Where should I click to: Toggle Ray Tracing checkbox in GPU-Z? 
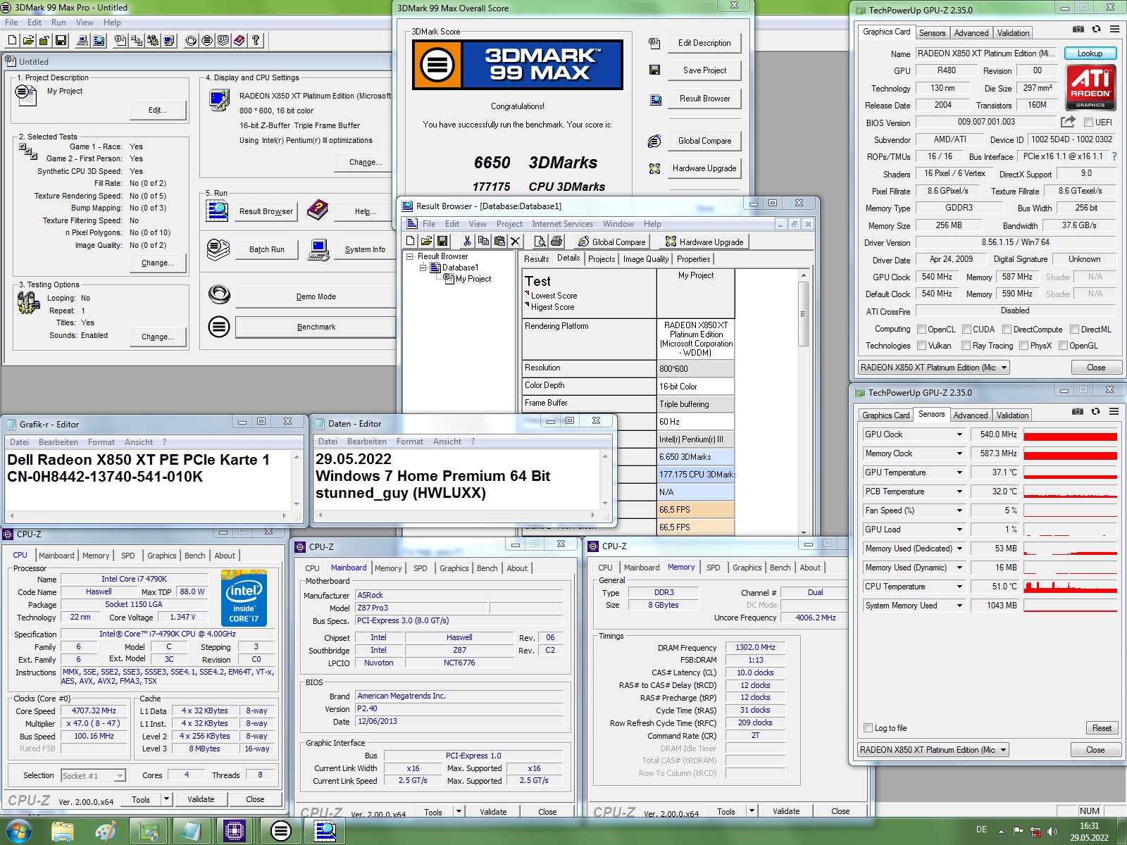(966, 346)
